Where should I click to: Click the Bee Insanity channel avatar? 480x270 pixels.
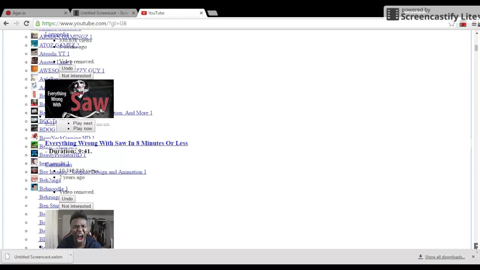pos(34,171)
